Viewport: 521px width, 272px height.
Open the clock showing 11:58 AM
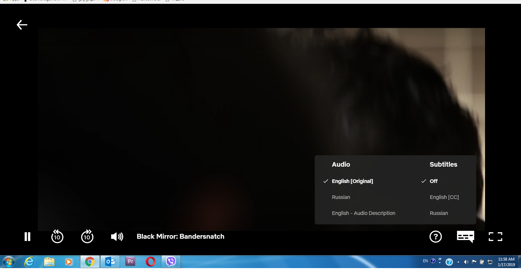coord(506,262)
